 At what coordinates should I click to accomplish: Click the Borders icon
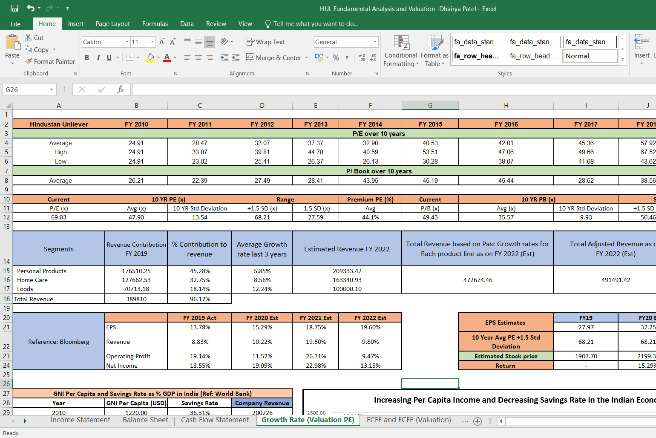[x=130, y=58]
